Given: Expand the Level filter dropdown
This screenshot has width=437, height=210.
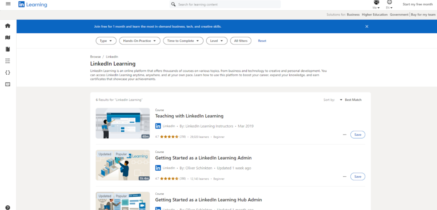Looking at the screenshot, I should click(x=216, y=41).
